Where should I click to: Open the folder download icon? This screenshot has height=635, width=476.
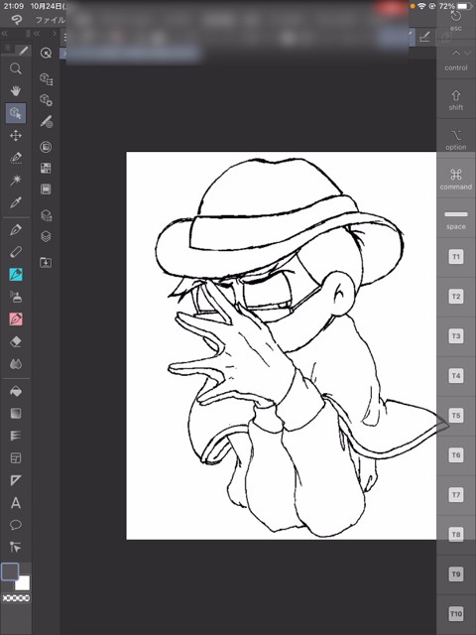[46, 262]
